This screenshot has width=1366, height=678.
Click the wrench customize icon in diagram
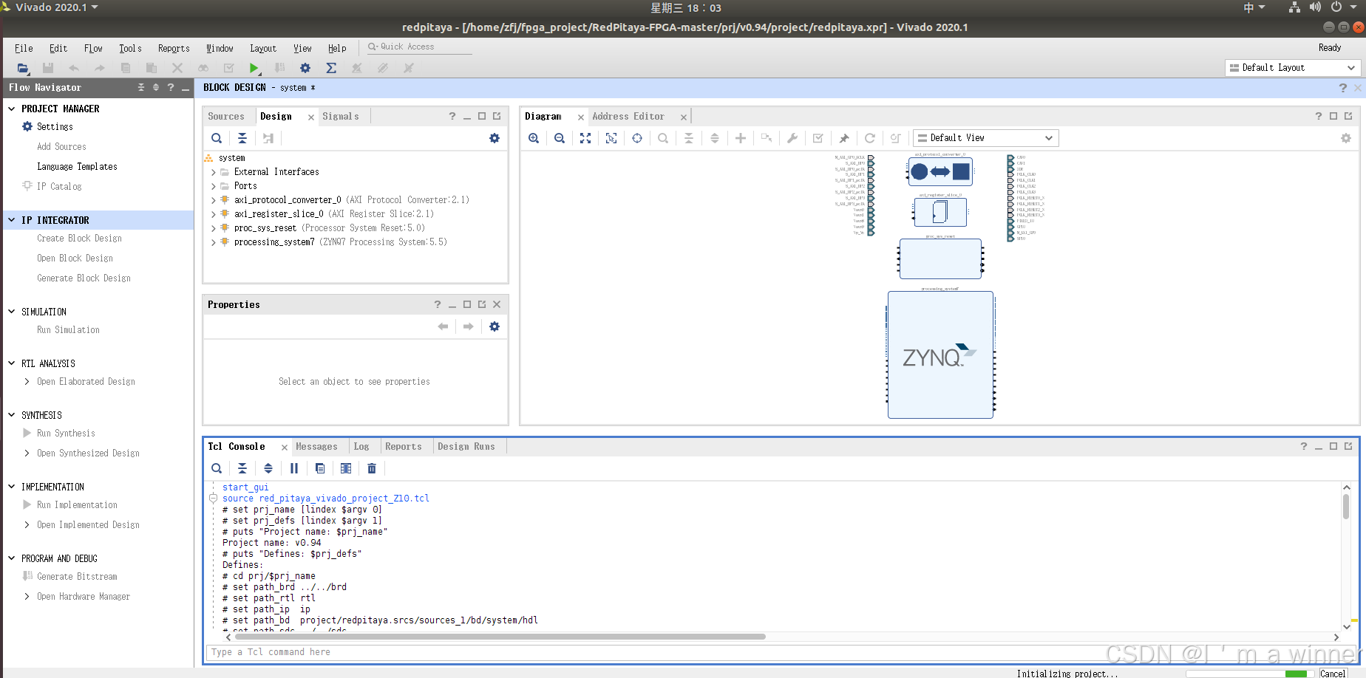[x=792, y=138]
